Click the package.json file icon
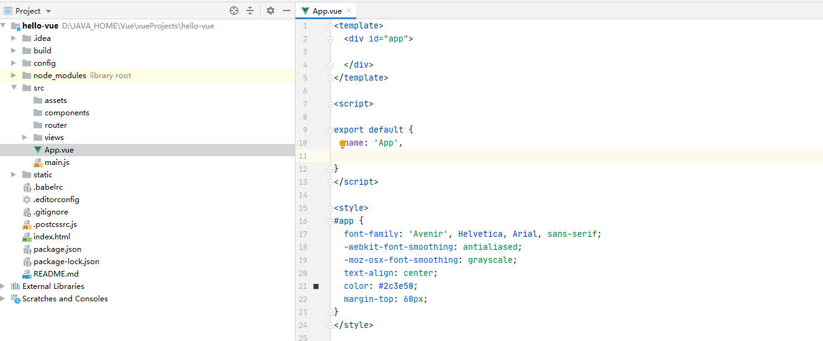The image size is (823, 341). [x=27, y=249]
